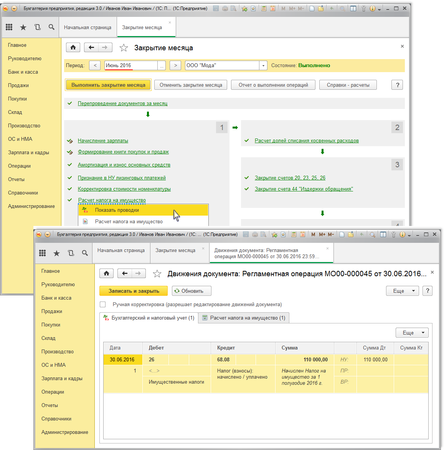Viewport: 444px width, 450px height.
Task: Open favorites star in front window toolbar
Action: (x=56, y=253)
